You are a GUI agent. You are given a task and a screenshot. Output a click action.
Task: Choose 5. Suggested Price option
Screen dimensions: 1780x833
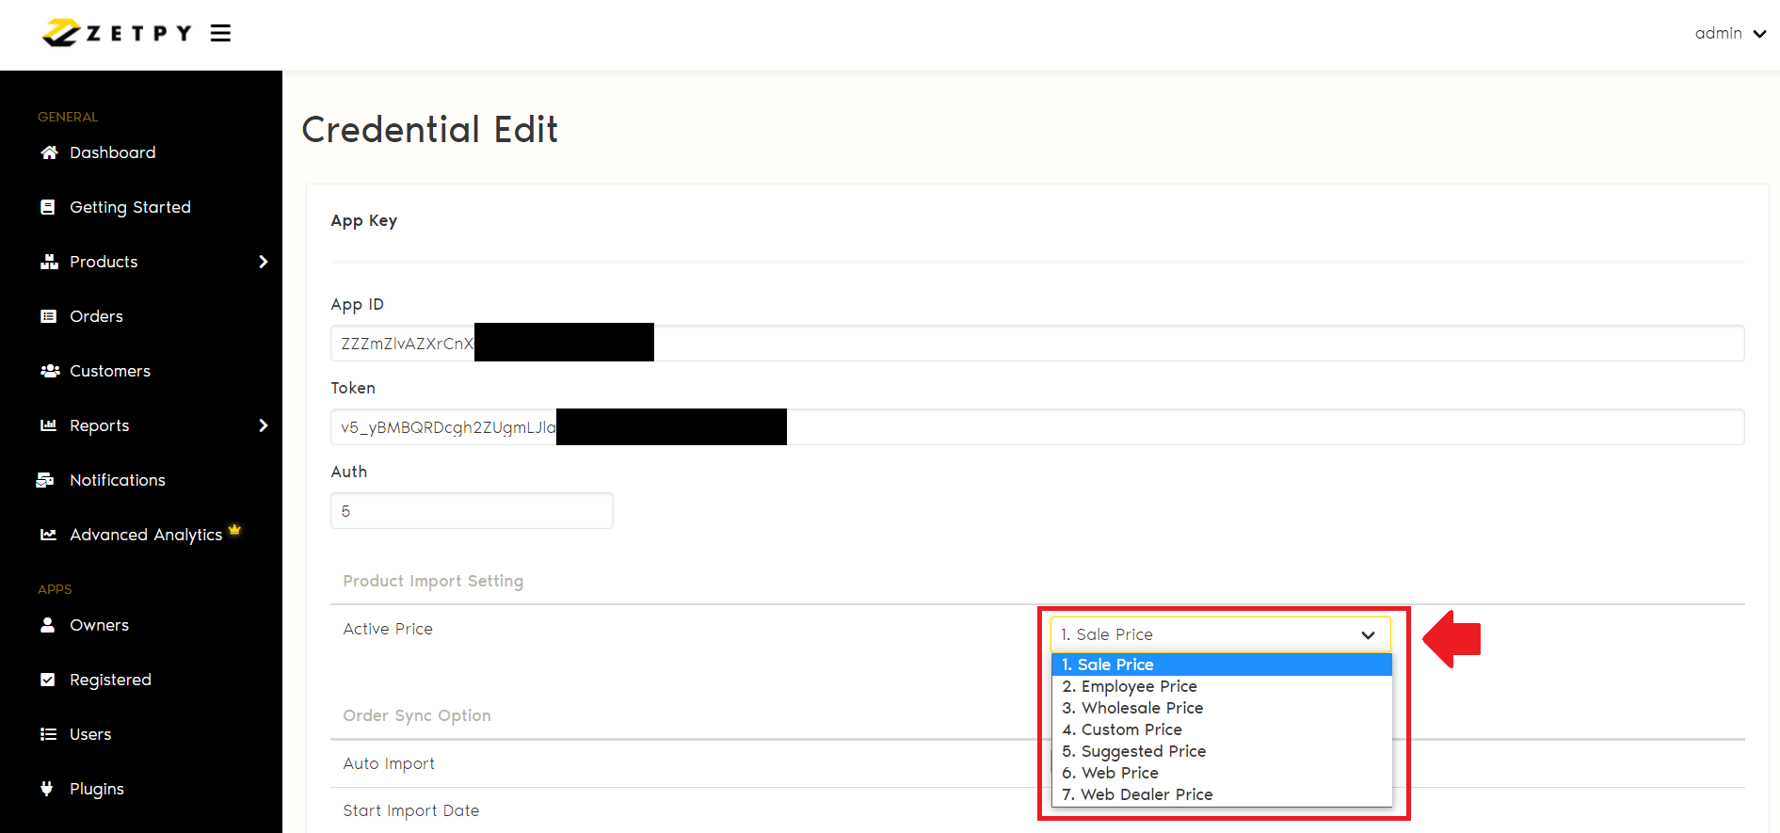tap(1222, 751)
